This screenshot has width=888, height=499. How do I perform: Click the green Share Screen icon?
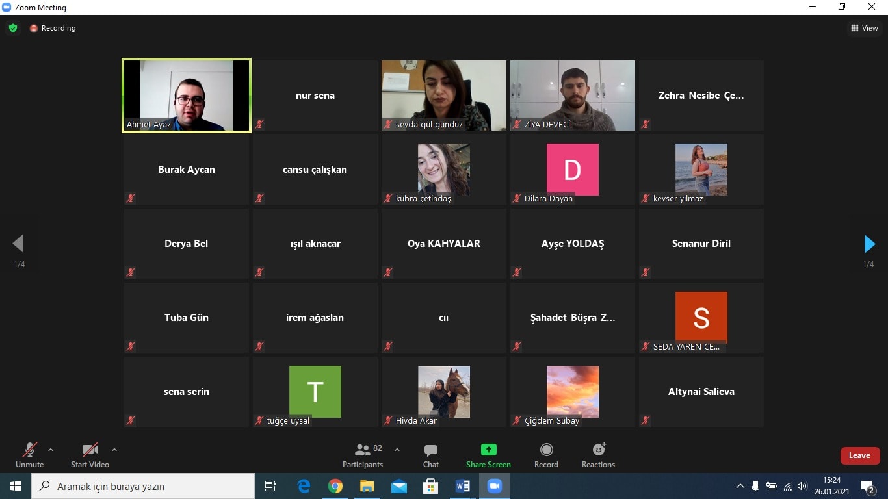click(x=488, y=450)
